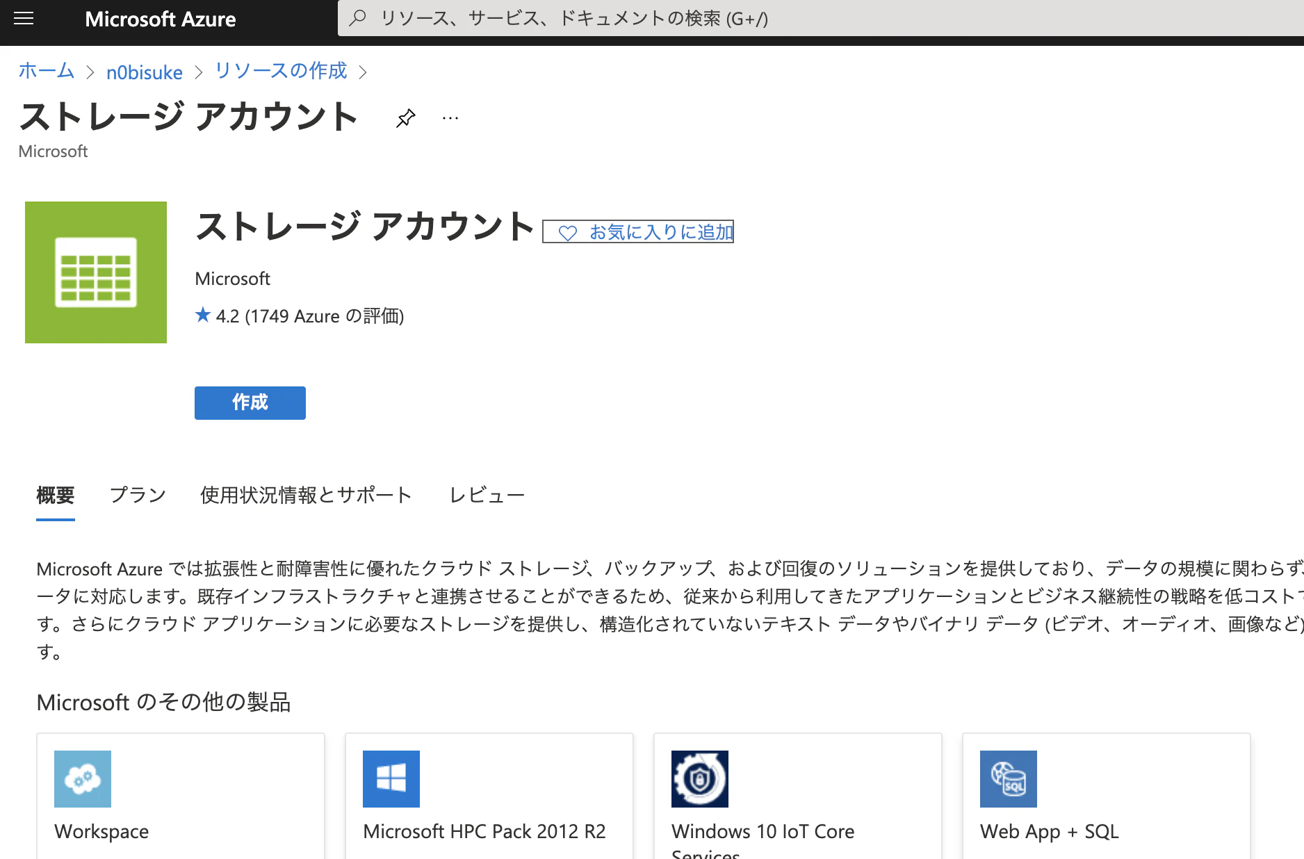Click the search magnifier icon
The width and height of the screenshot is (1304, 859).
[358, 18]
